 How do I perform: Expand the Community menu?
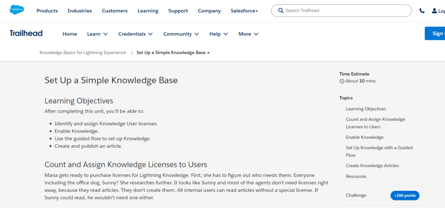(181, 34)
